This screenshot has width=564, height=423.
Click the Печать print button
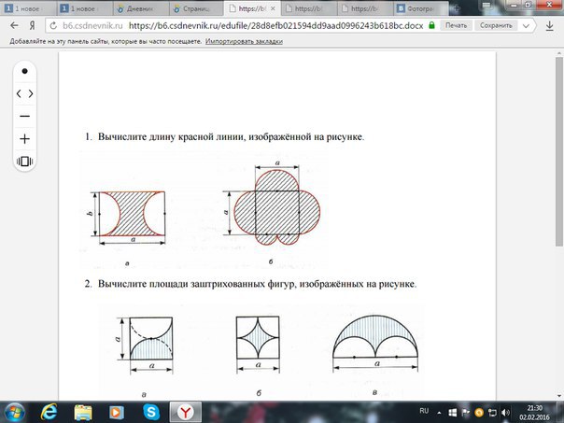[456, 25]
